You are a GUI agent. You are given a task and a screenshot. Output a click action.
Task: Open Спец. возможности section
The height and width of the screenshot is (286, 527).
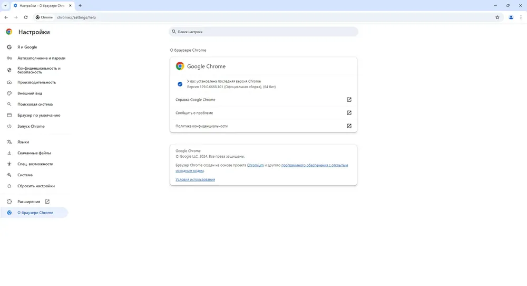click(35, 164)
